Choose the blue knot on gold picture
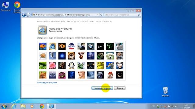 [x=52, y=46]
